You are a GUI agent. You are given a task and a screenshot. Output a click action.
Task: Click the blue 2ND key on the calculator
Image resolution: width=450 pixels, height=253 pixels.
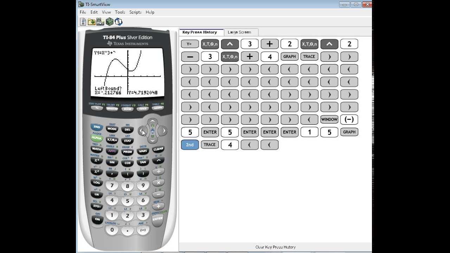click(x=97, y=127)
